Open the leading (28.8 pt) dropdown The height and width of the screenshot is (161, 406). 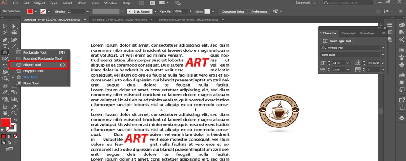(x=383, y=63)
